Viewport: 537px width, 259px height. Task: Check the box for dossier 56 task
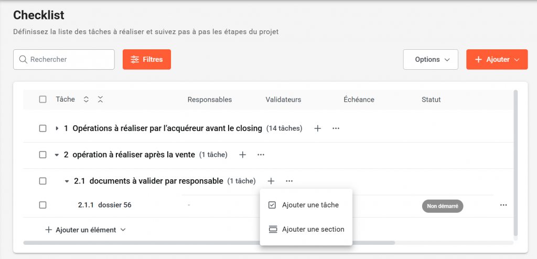43,205
